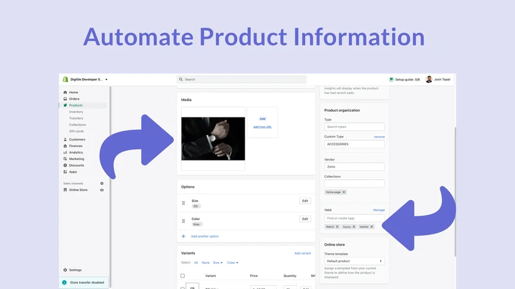Click the Search types field

coord(355,127)
